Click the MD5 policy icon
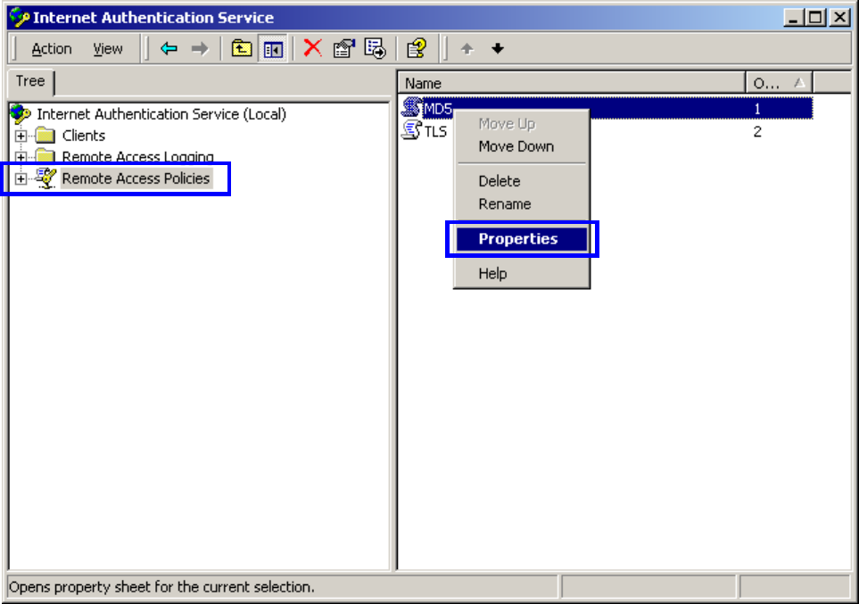 coord(411,108)
